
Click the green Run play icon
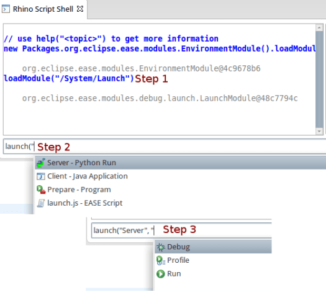pyautogui.click(x=160, y=274)
